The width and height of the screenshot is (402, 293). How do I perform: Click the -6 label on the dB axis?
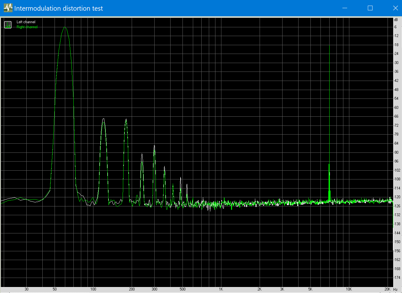396,27
